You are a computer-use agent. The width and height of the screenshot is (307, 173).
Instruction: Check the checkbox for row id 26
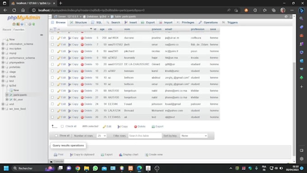(52, 117)
